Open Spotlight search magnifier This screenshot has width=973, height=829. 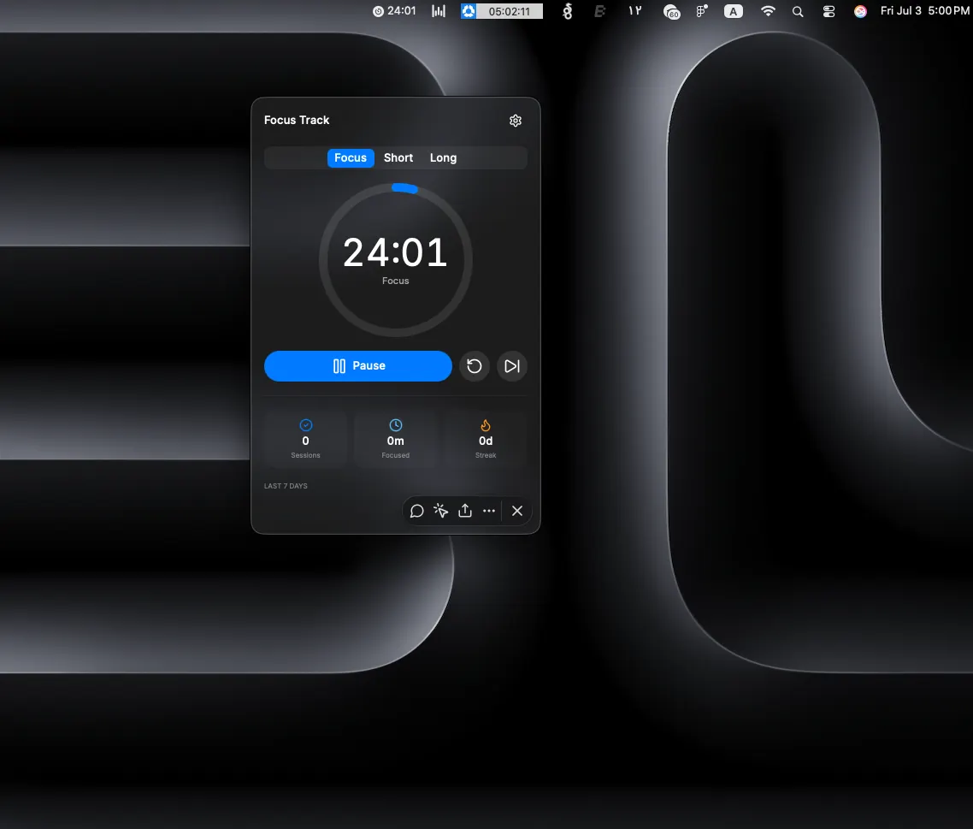[798, 11]
